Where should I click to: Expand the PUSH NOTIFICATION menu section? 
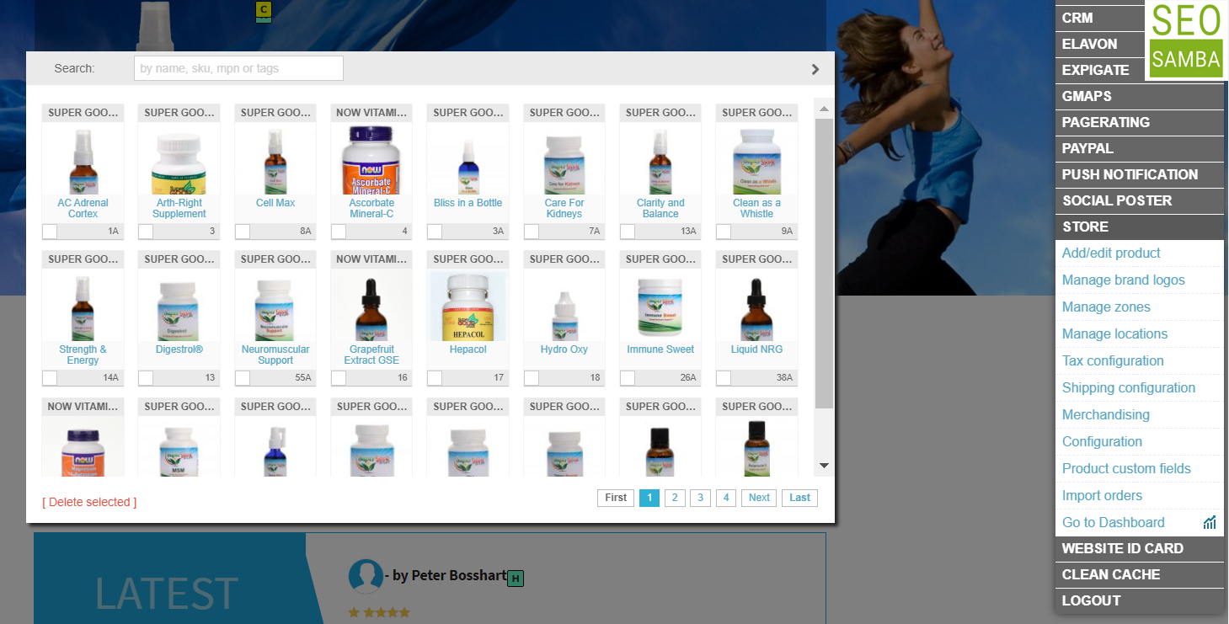coord(1140,174)
